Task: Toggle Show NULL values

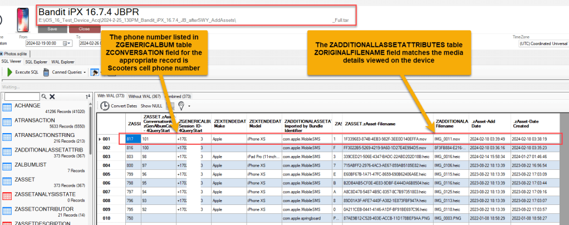Action: tap(150, 105)
